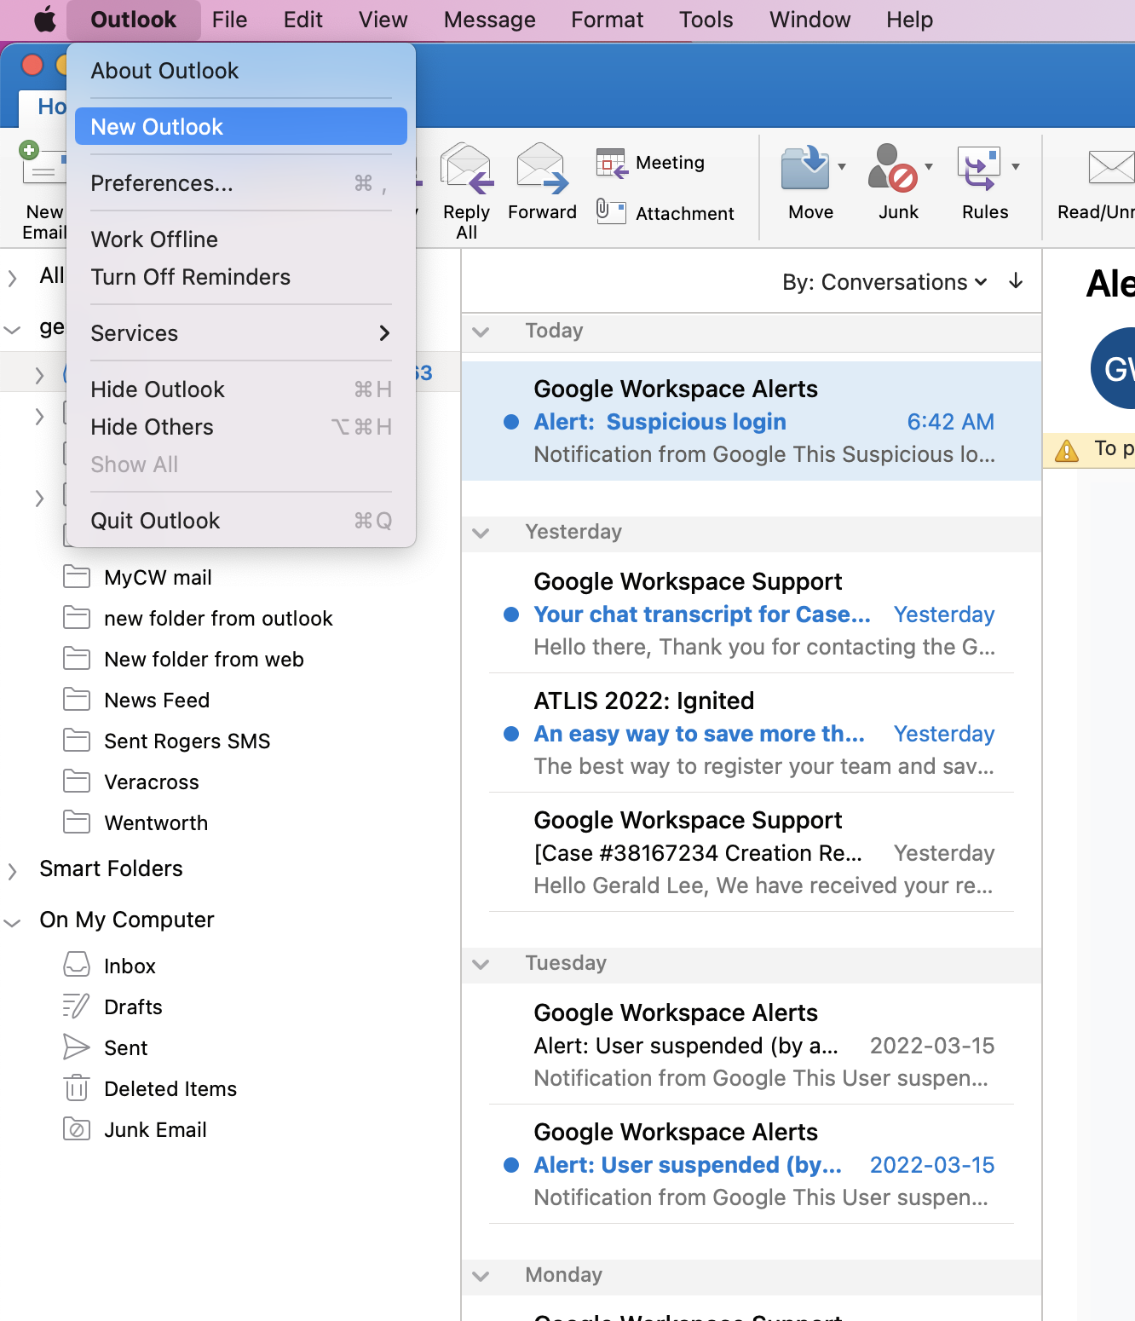Click the Junk Email folder icon

coord(77,1129)
